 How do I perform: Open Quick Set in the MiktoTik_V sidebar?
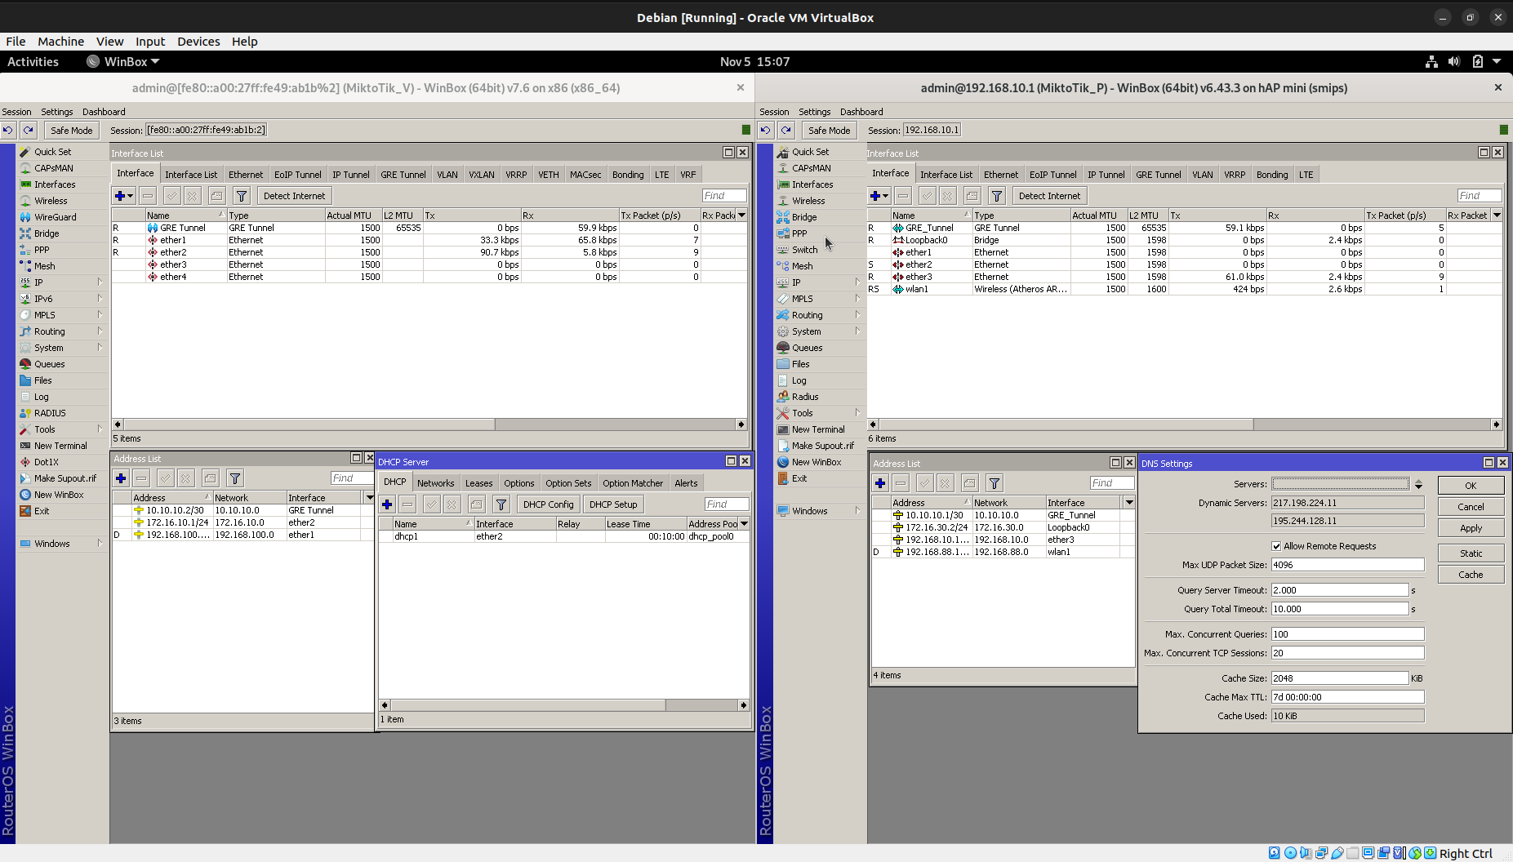pyautogui.click(x=52, y=152)
